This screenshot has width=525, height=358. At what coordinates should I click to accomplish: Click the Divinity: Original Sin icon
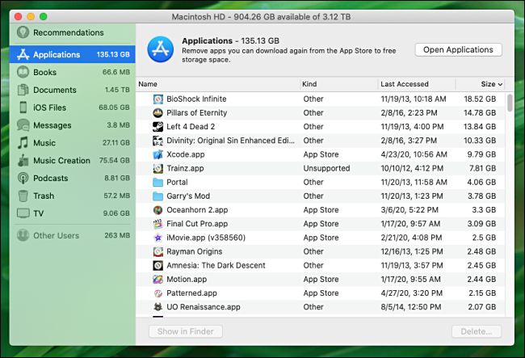coord(157,141)
